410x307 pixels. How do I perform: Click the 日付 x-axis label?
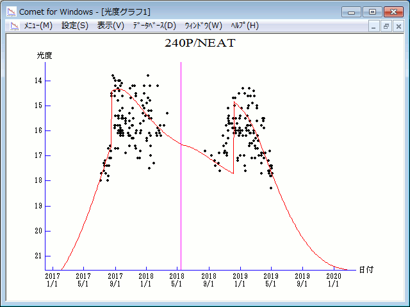(366, 270)
